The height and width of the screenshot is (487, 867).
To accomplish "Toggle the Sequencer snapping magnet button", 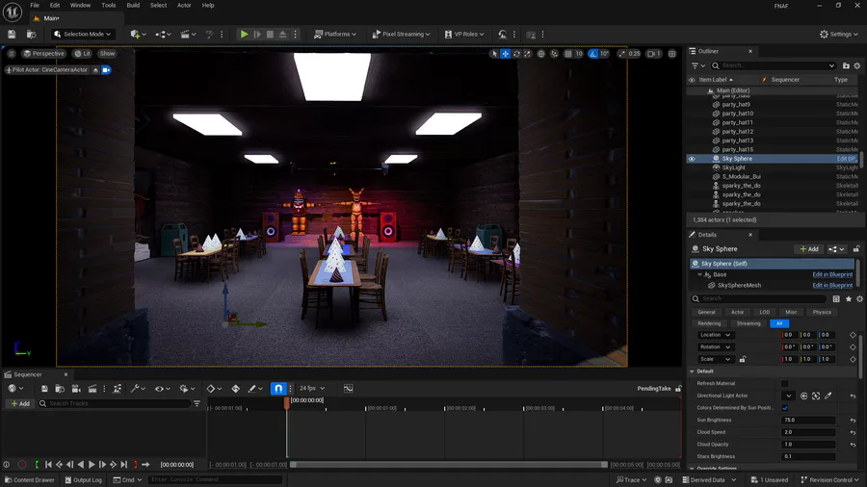I will [278, 389].
